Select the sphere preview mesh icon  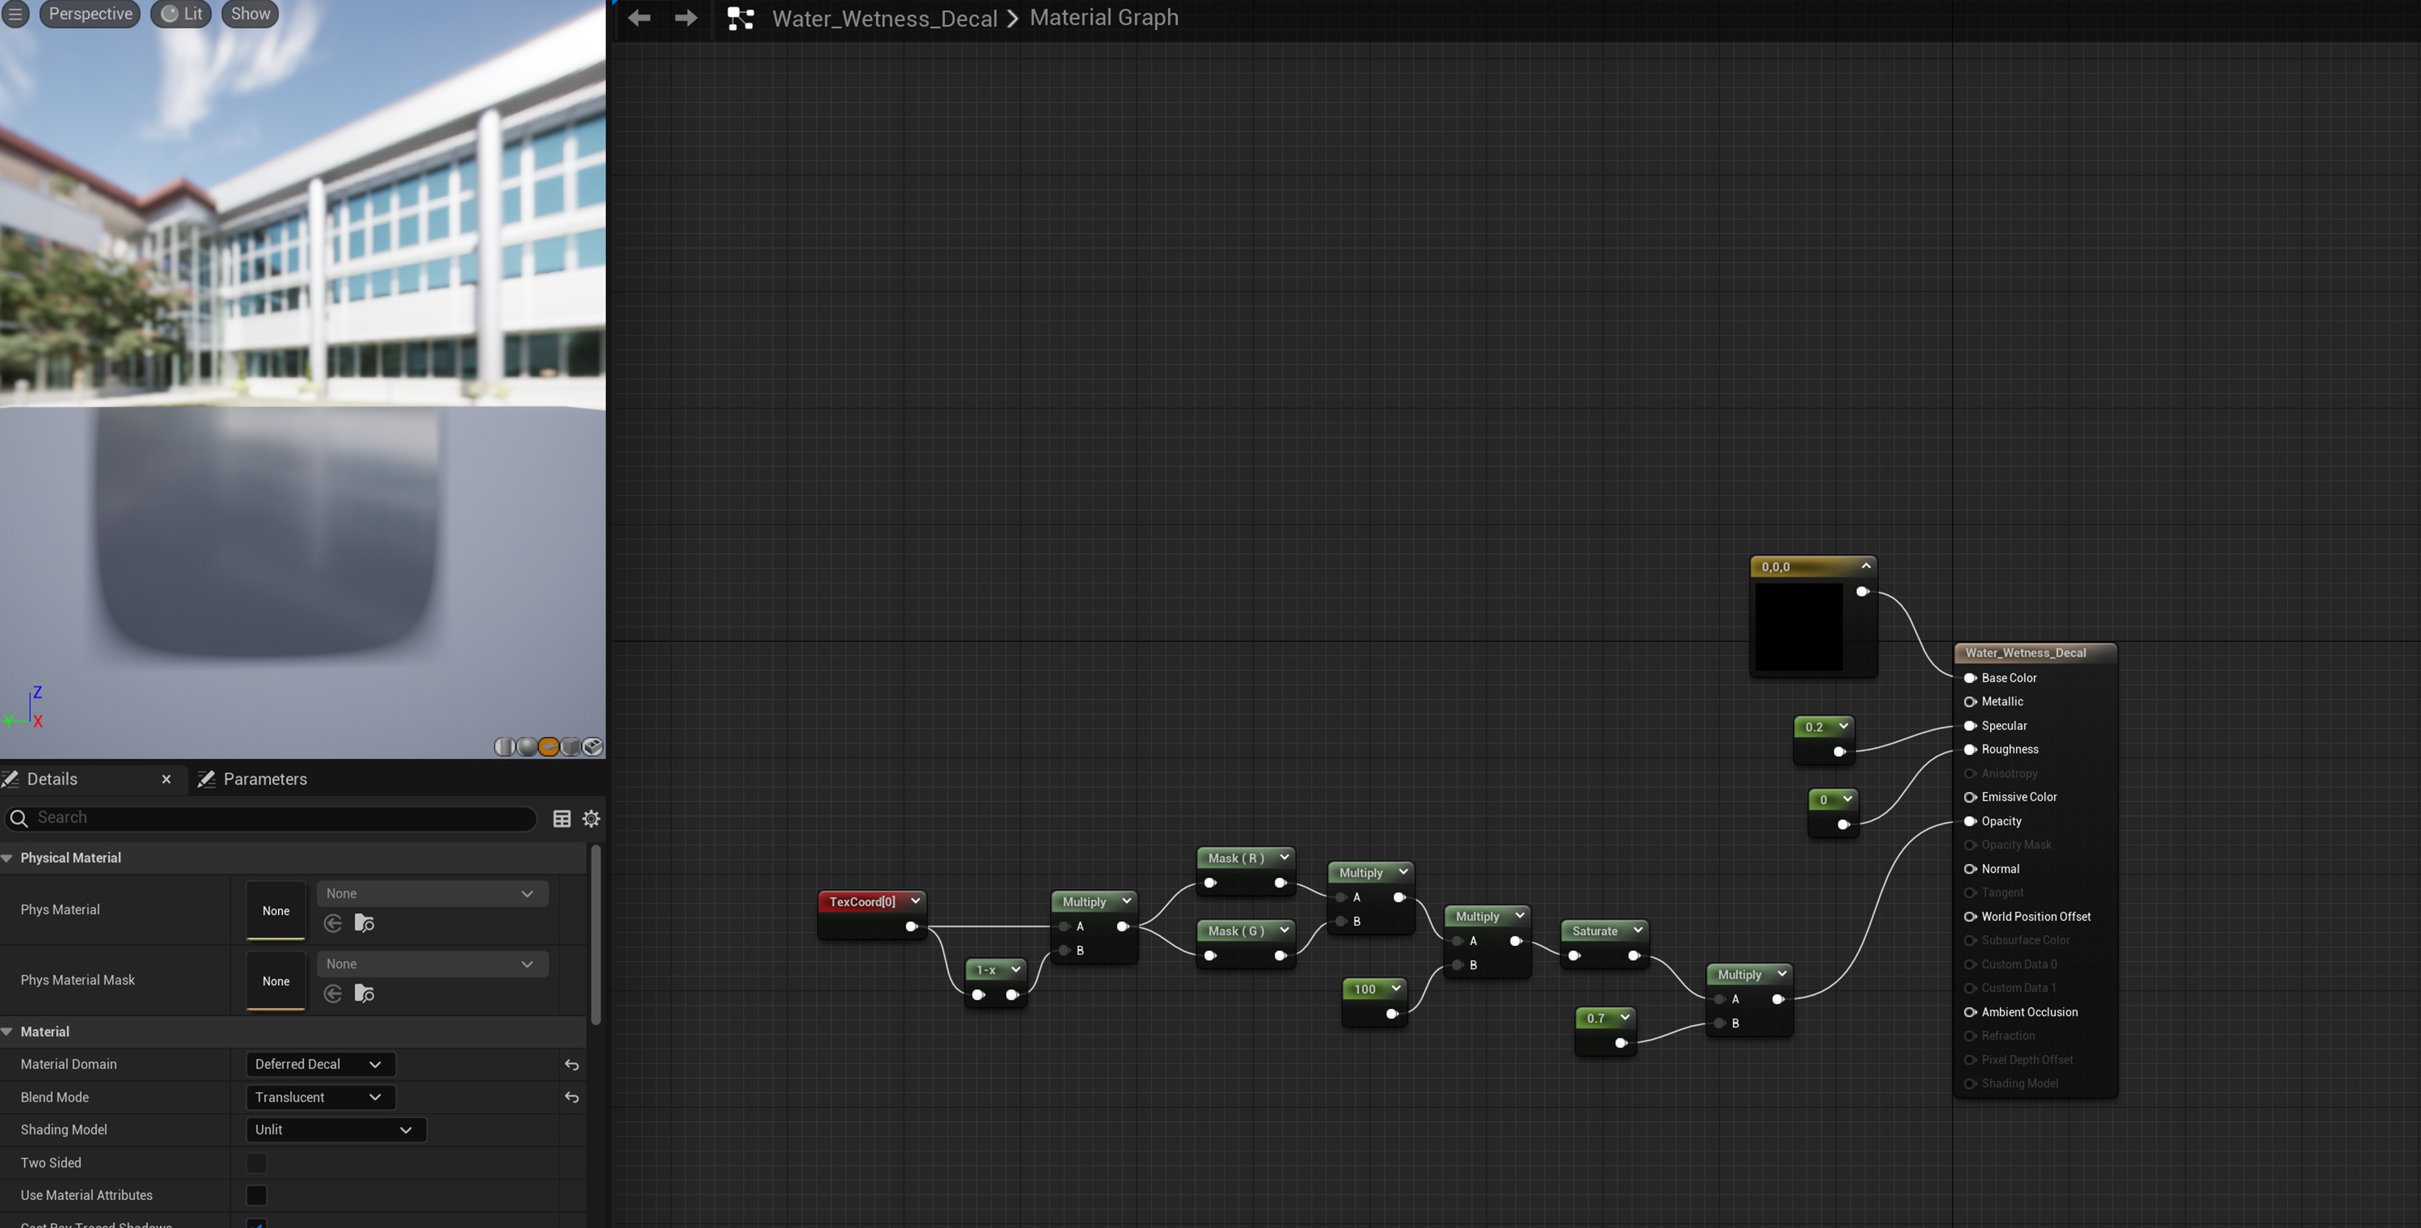526,746
